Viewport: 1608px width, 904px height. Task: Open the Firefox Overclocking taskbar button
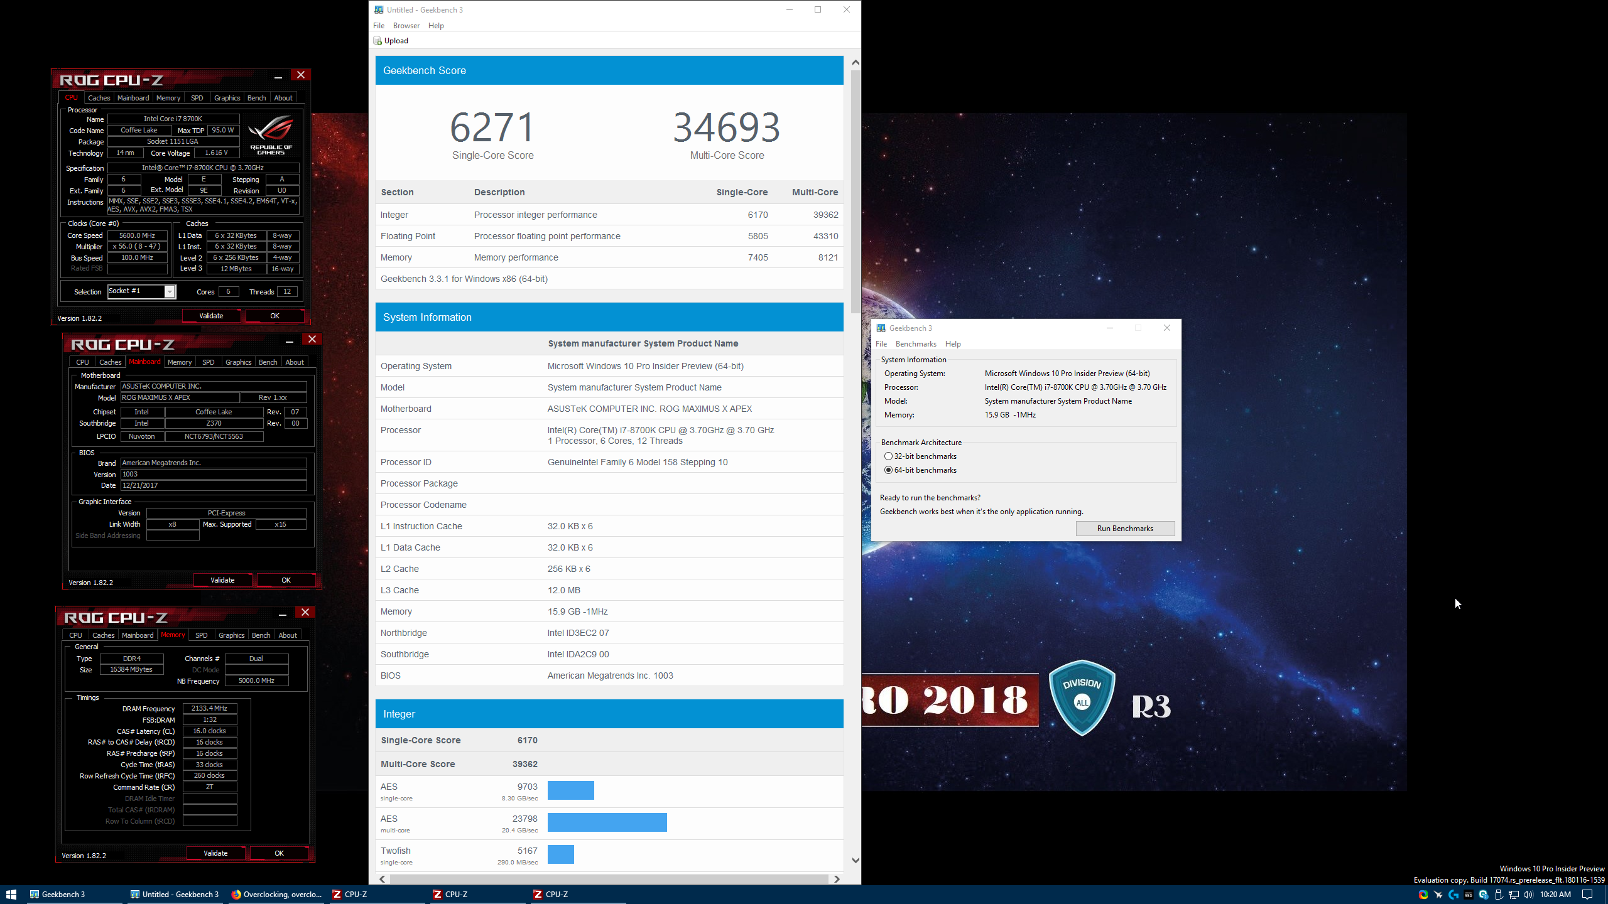pos(276,895)
